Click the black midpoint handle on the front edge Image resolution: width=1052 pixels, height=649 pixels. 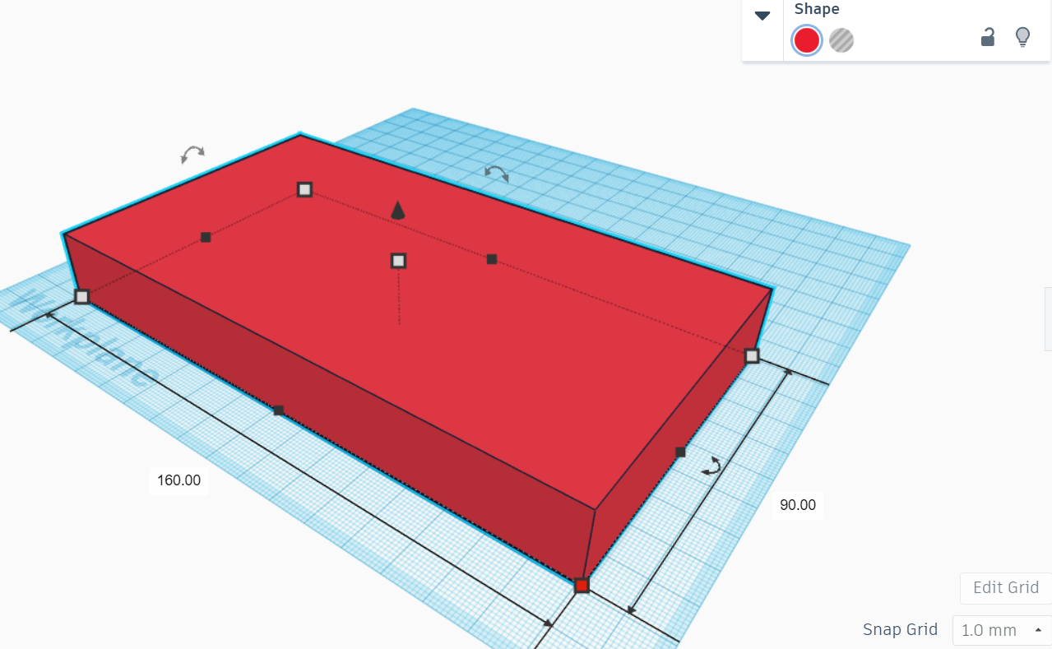(x=280, y=409)
